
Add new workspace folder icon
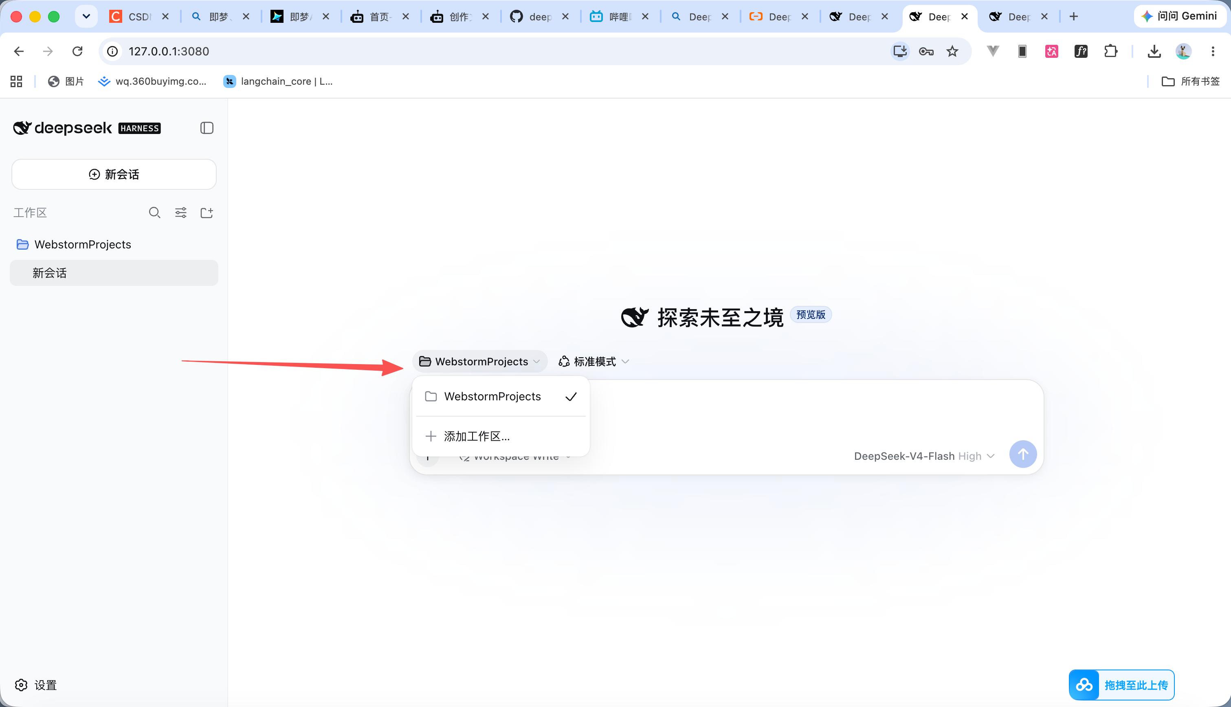click(207, 213)
